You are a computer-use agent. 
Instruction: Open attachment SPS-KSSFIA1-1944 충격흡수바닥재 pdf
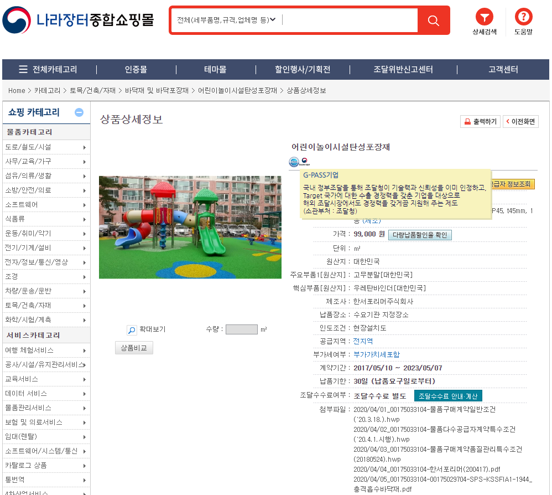443,484
